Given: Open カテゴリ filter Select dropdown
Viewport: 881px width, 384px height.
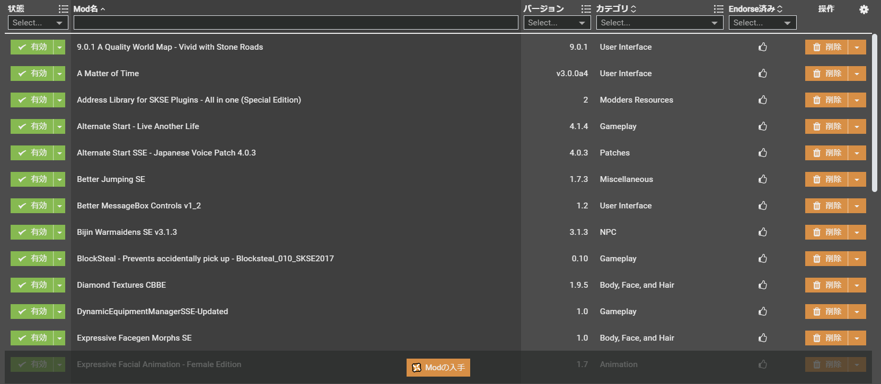Looking at the screenshot, I should [x=659, y=23].
